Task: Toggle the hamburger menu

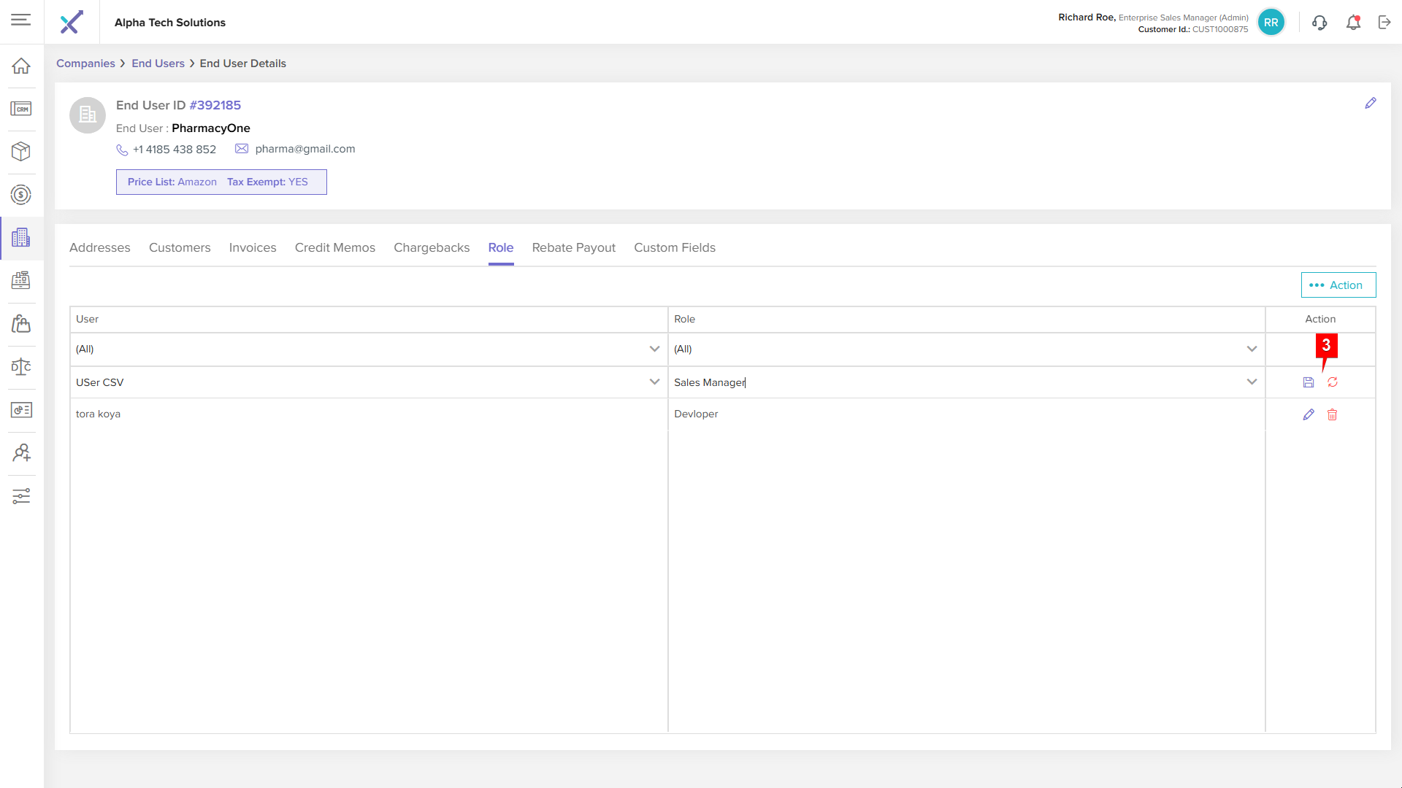Action: [x=21, y=20]
